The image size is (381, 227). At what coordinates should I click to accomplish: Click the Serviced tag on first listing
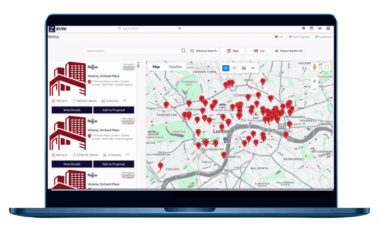pos(128,65)
